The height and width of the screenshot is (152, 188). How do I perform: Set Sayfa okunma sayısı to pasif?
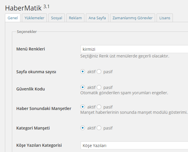[x=99, y=71]
